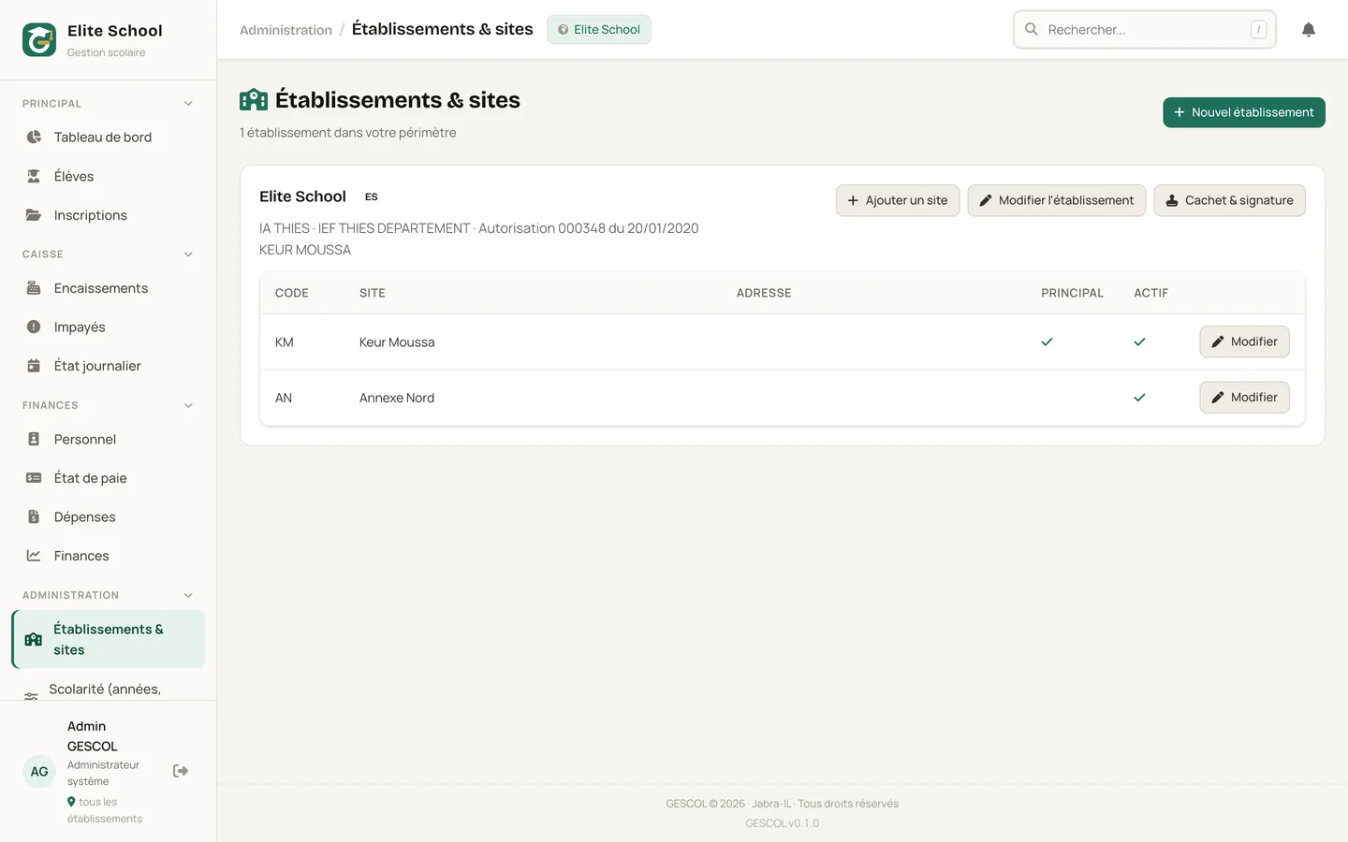Viewport: 1348px width, 842px height.
Task: Click the Élèves student icon
Action: point(34,176)
